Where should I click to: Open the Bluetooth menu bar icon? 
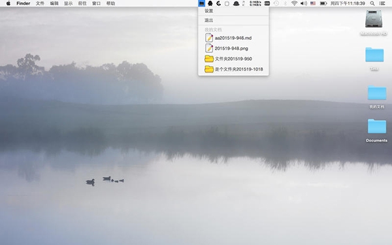286,3
